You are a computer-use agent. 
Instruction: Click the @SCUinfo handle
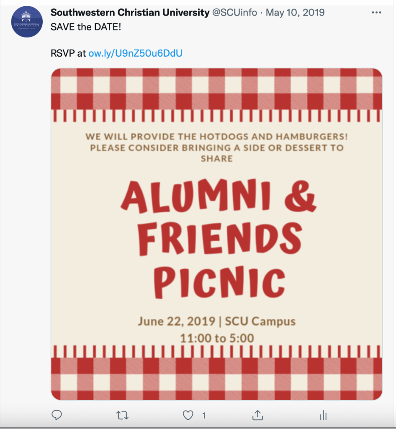[x=234, y=13]
